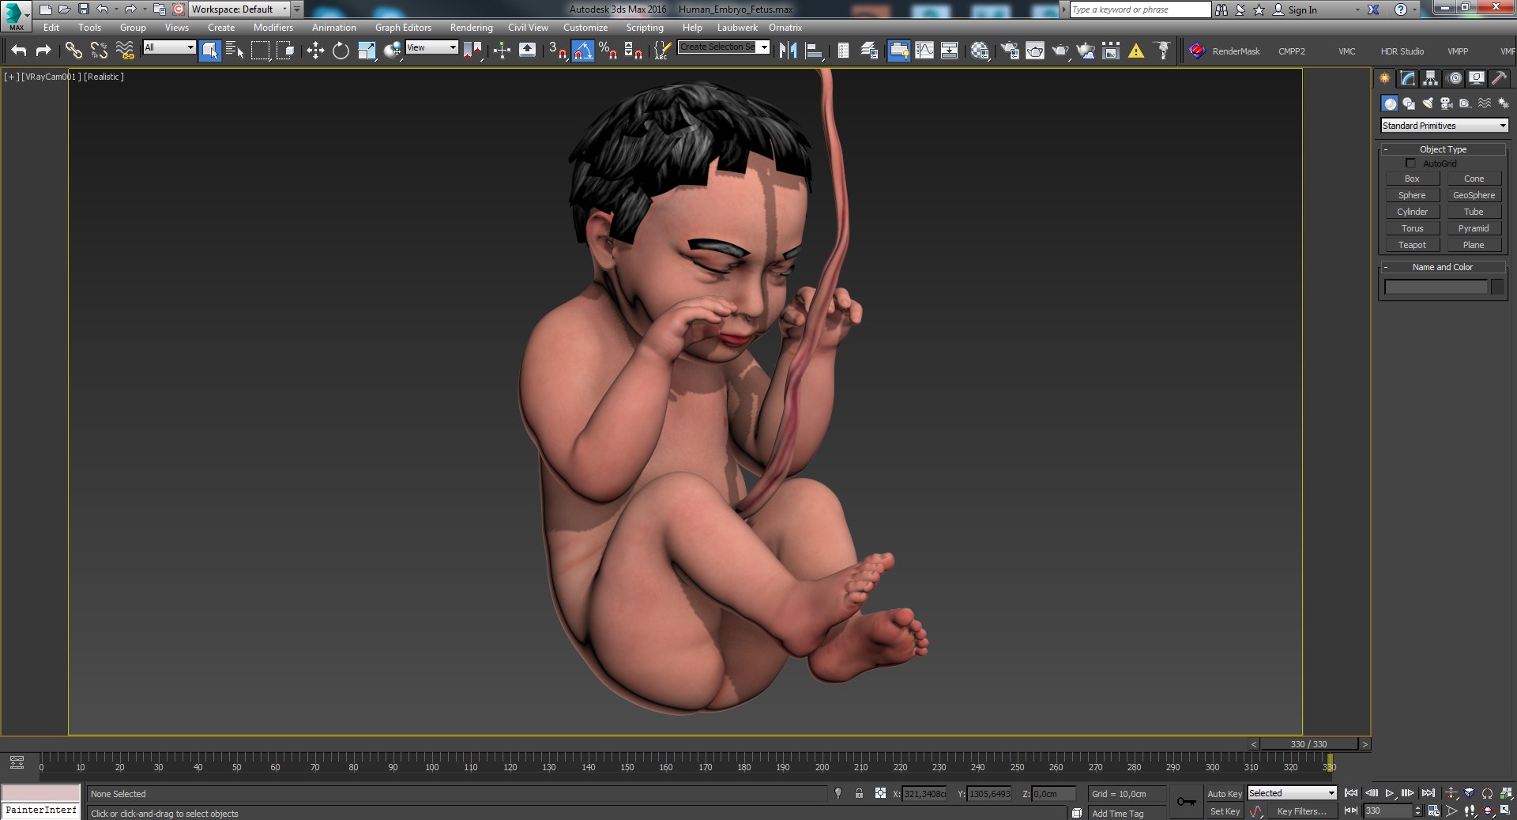Click the GeoSphere primitive button
1517x820 pixels.
(x=1474, y=195)
